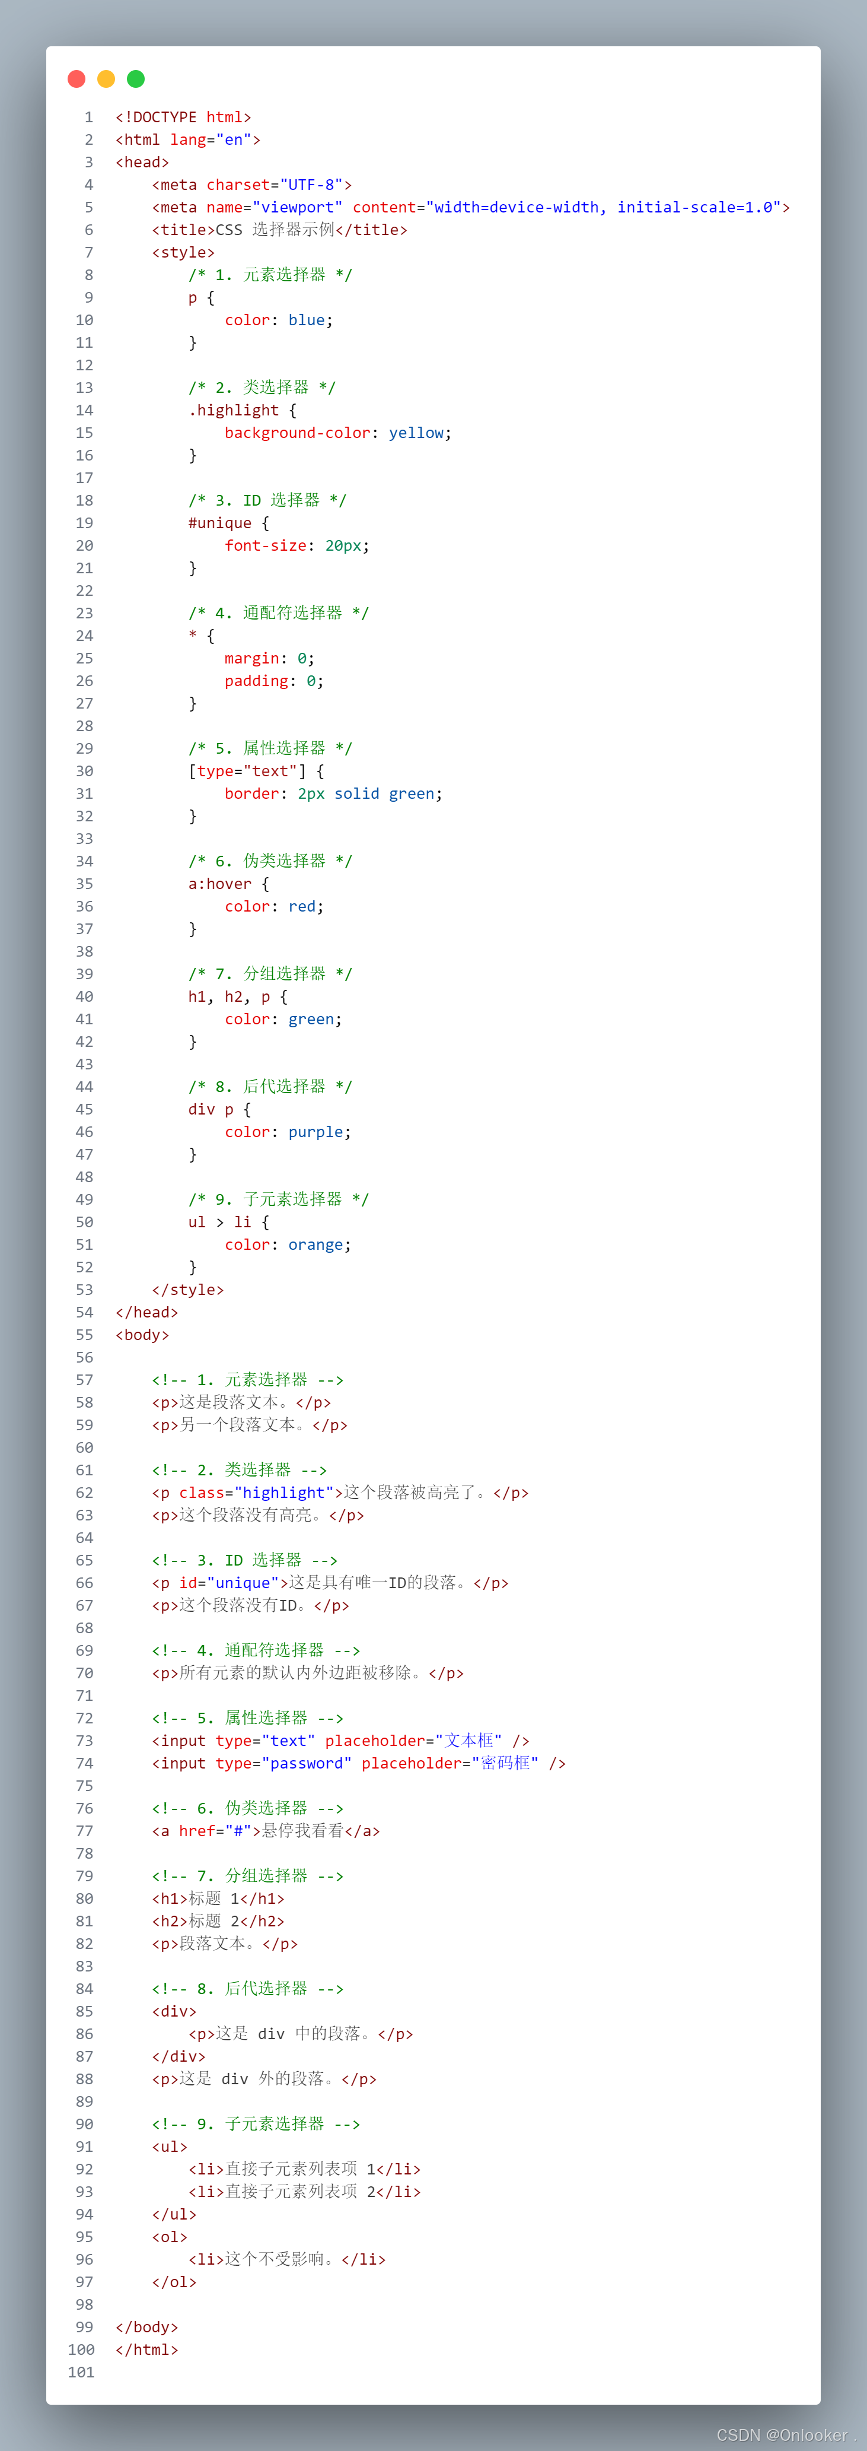Viewport: 867px width, 2451px height.
Task: Click 'color: blue;' declaration
Action: [x=279, y=320]
